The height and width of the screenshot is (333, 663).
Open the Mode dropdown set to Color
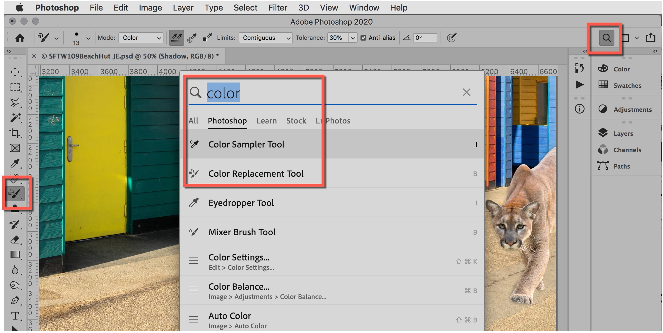141,38
